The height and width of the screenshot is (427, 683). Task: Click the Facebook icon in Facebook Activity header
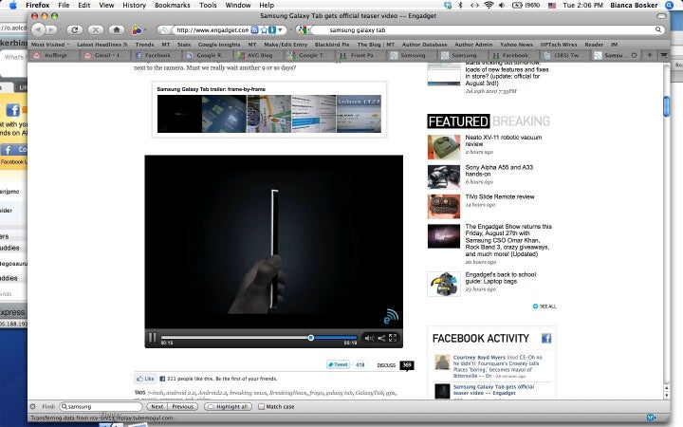(546, 338)
